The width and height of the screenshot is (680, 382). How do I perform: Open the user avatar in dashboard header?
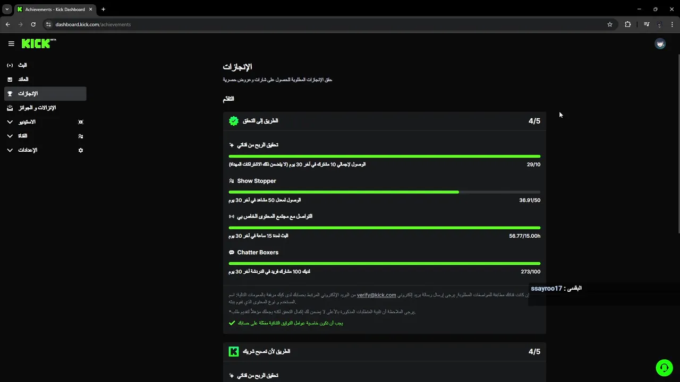660,44
